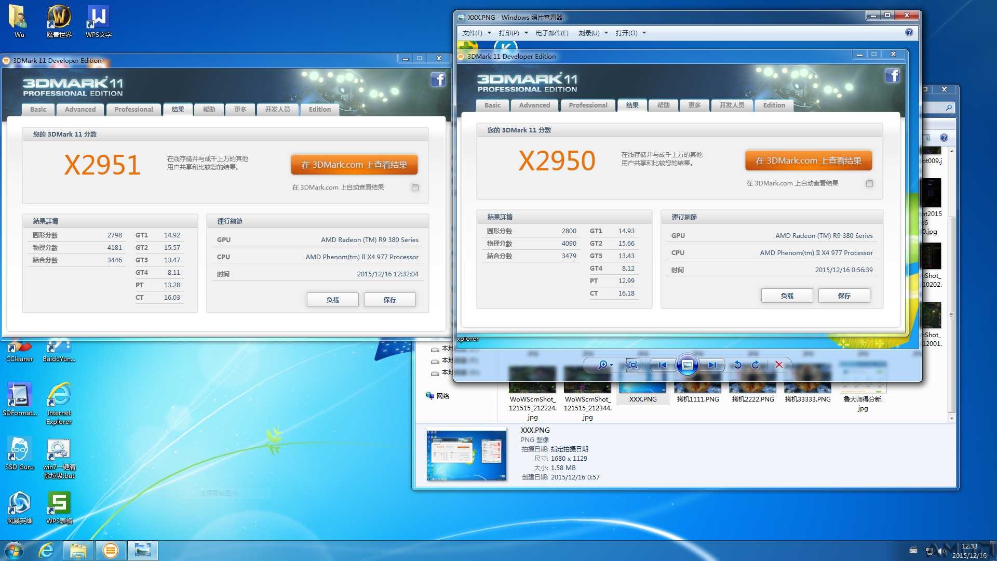The width and height of the screenshot is (997, 561).
Task: Rotate the picture clockwise
Action: pos(756,365)
